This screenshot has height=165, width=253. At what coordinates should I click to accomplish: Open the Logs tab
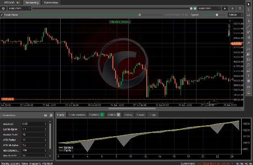coord(153,115)
